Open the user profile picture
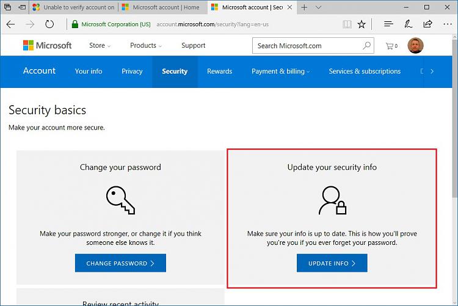Screen dimensions: 458x306 click(x=415, y=46)
